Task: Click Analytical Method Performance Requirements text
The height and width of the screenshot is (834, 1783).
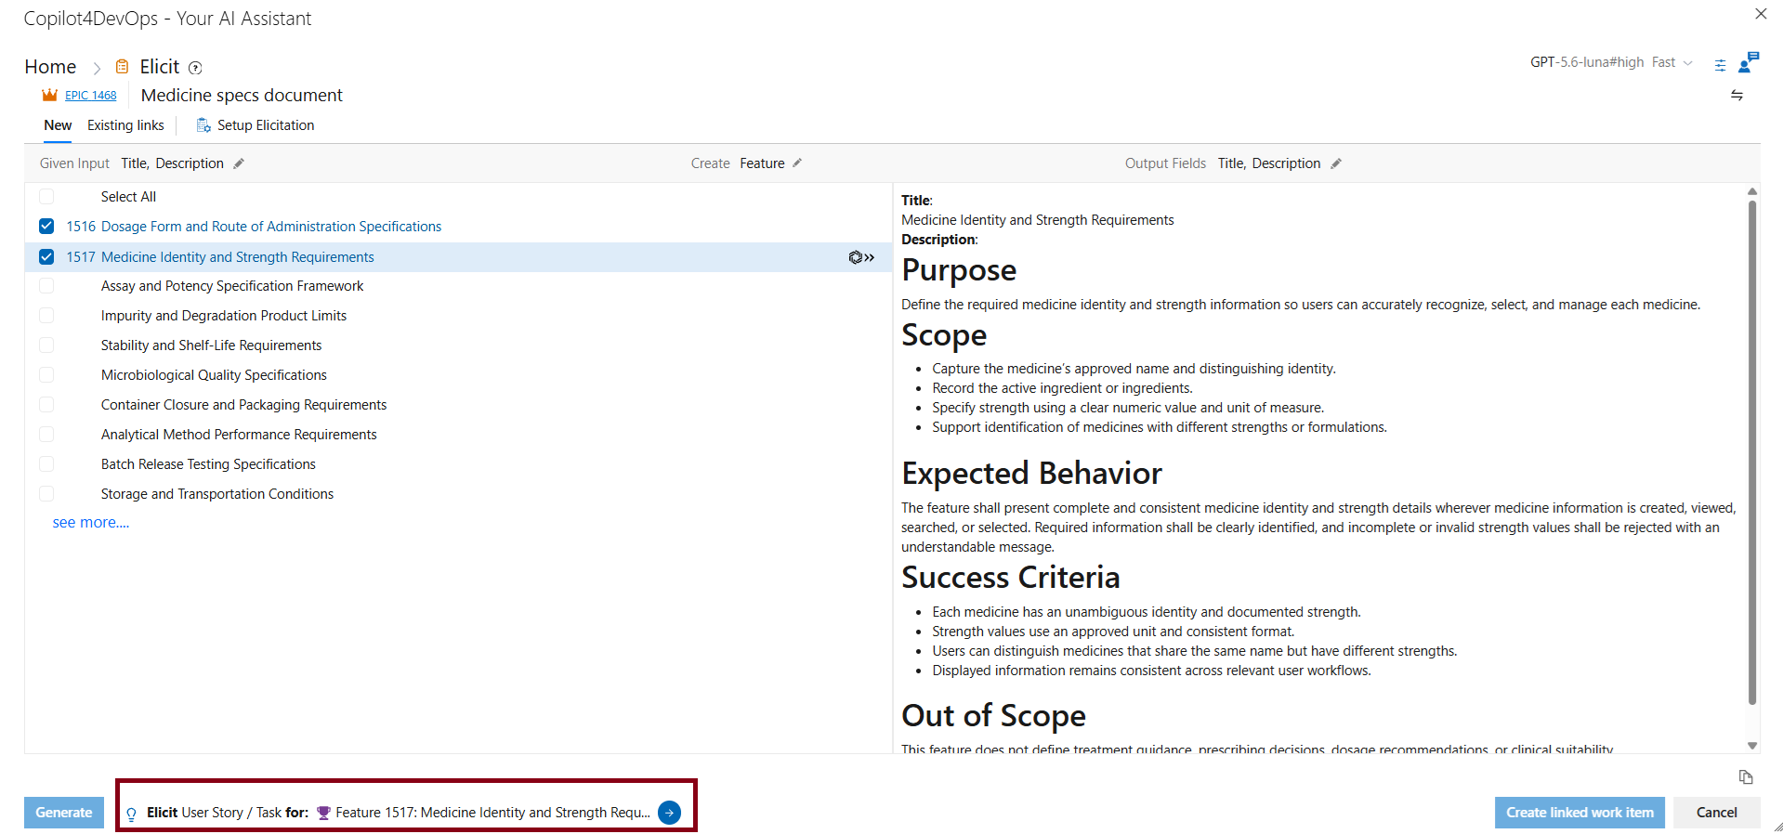Action: (x=239, y=435)
